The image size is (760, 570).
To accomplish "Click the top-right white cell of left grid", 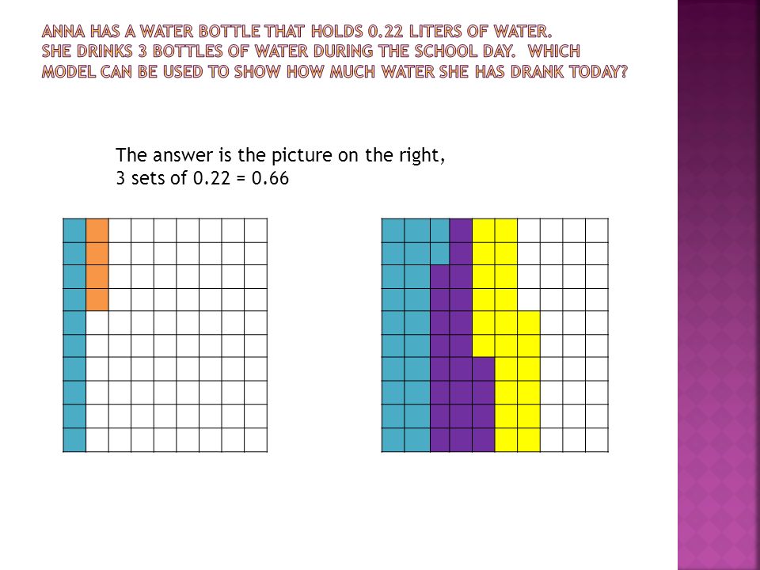I will pyautogui.click(x=256, y=230).
